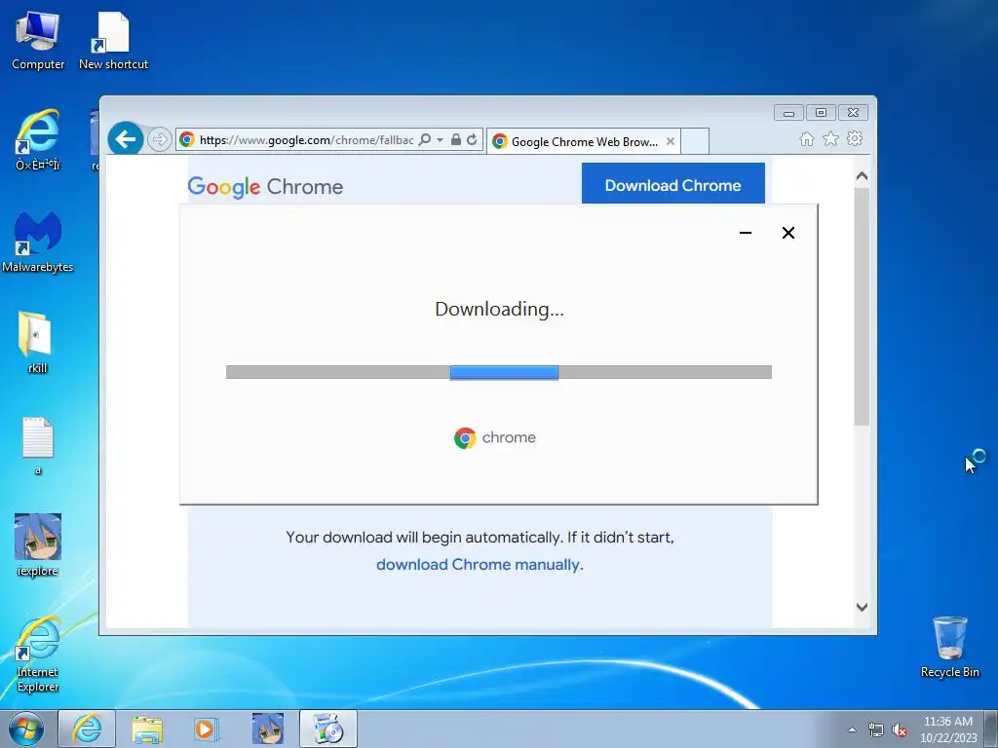Click the Search magnifier in address bar

point(425,140)
